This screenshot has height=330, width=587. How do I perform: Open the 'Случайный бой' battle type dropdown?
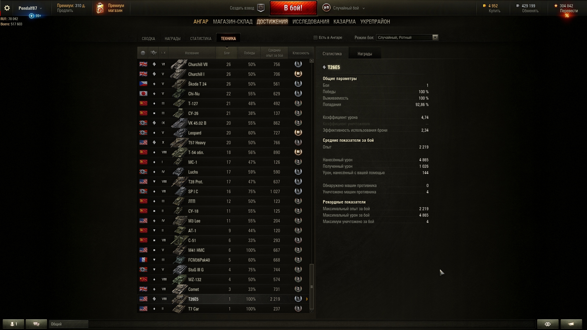coord(344,8)
